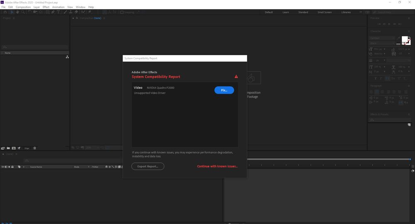Image resolution: width=415 pixels, height=224 pixels.
Task: Swap fill and stroke colors arrow
Action: tap(409, 38)
